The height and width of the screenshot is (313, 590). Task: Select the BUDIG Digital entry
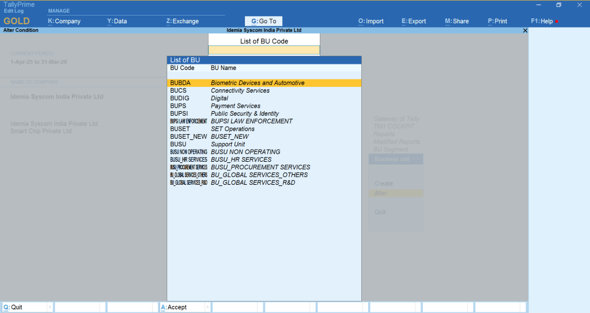point(264,98)
